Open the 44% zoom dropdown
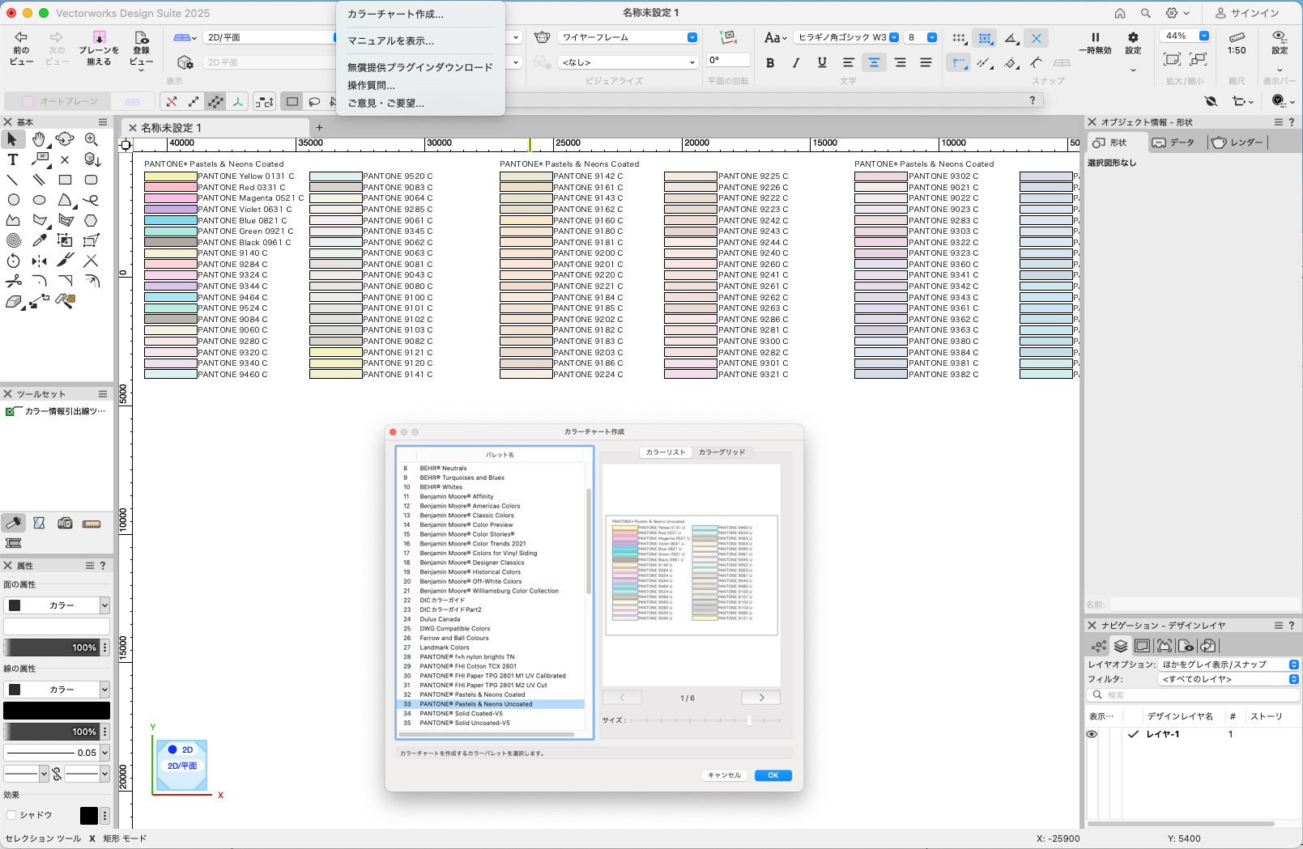This screenshot has width=1303, height=849. click(x=1185, y=36)
